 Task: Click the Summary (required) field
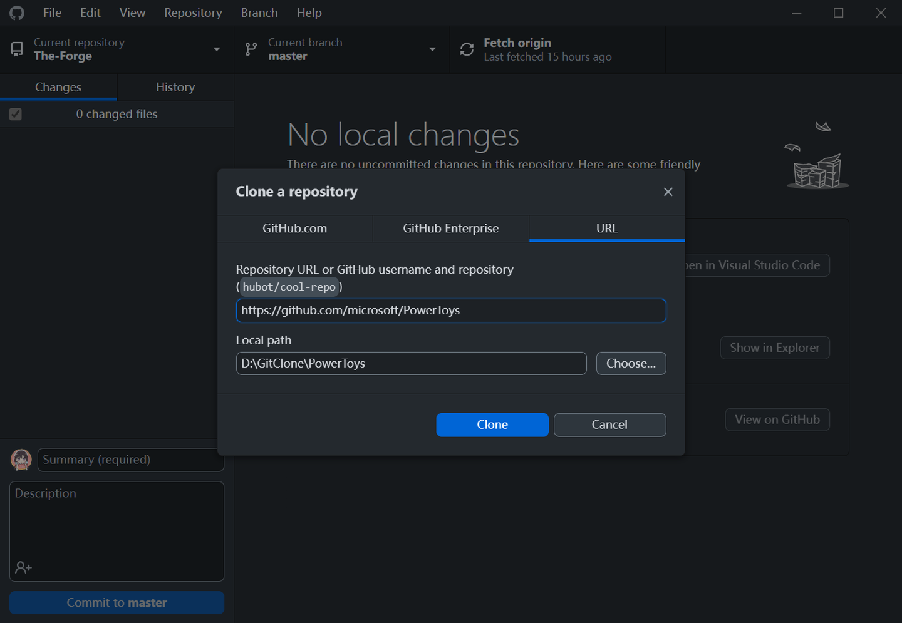coord(130,460)
